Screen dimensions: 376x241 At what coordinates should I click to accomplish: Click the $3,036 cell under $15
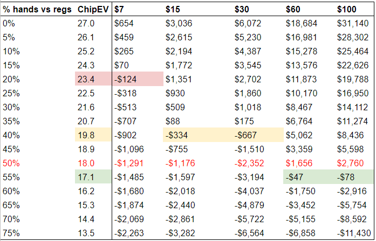point(179,24)
